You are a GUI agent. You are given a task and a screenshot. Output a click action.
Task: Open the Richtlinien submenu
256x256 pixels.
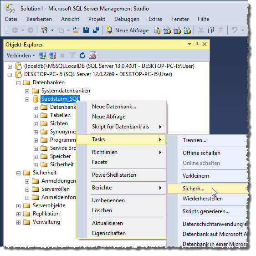point(121,152)
